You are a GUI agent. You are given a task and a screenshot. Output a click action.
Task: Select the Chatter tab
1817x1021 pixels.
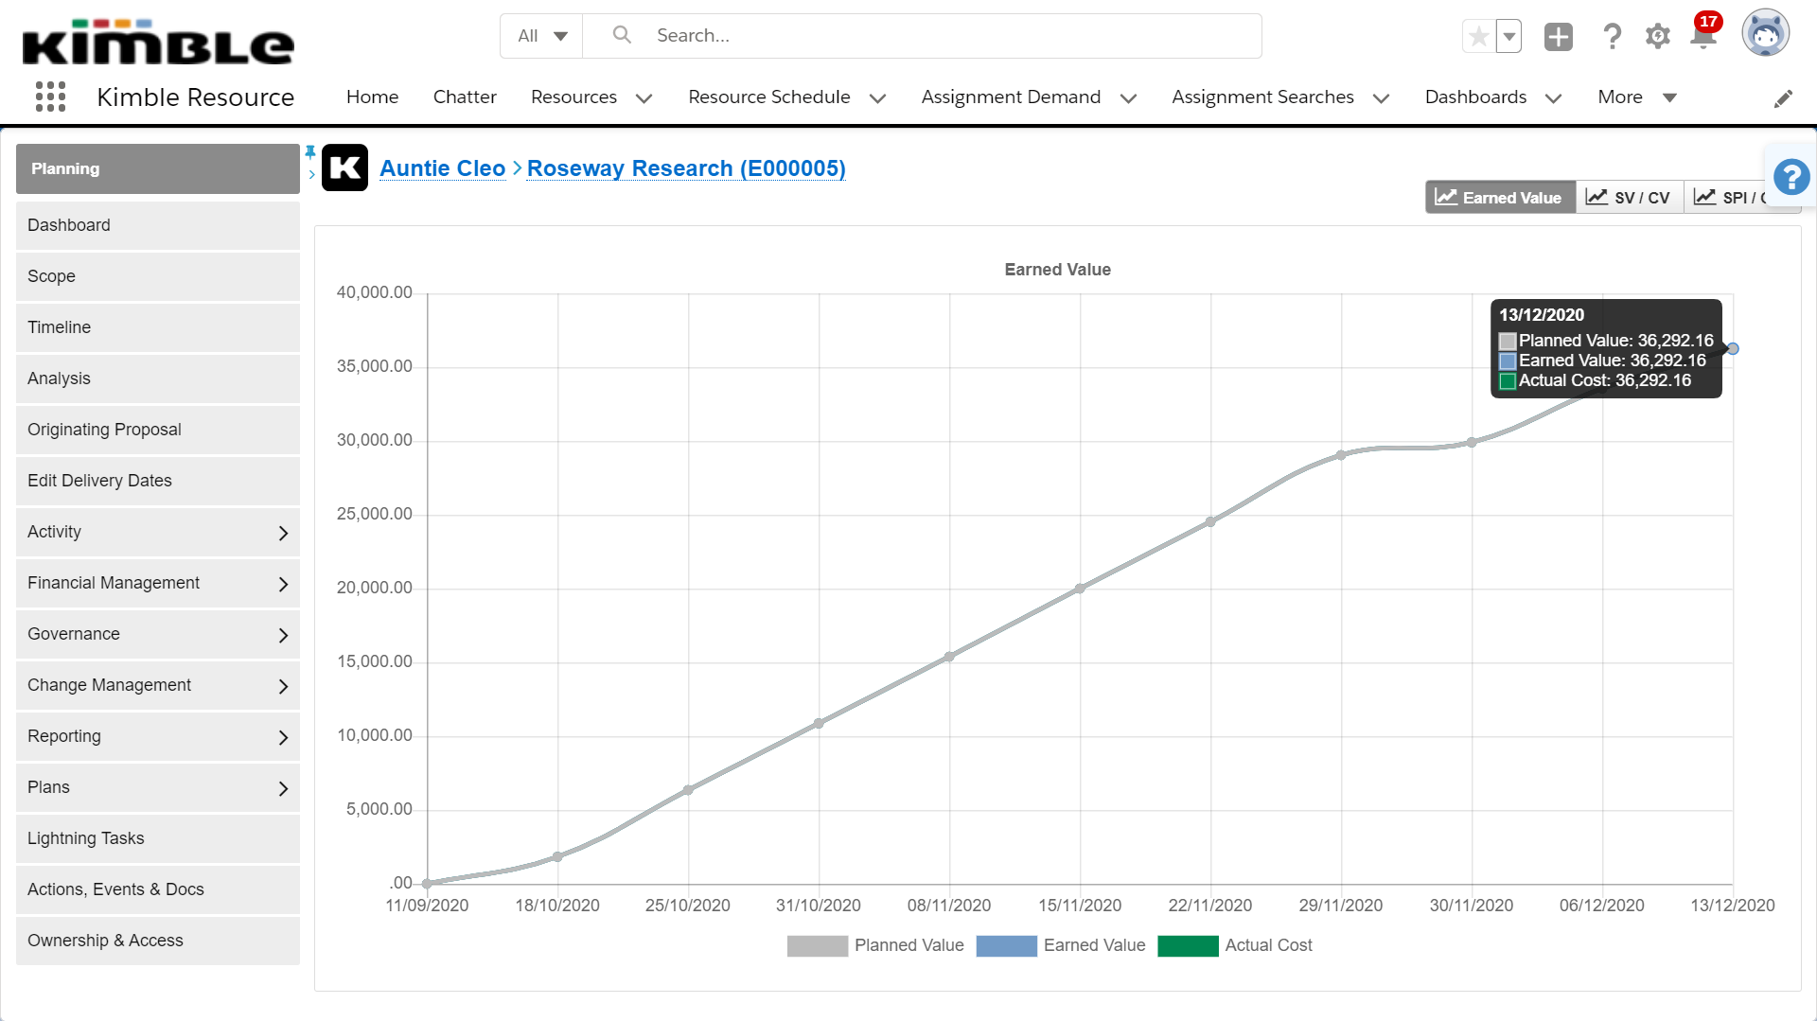[465, 97]
